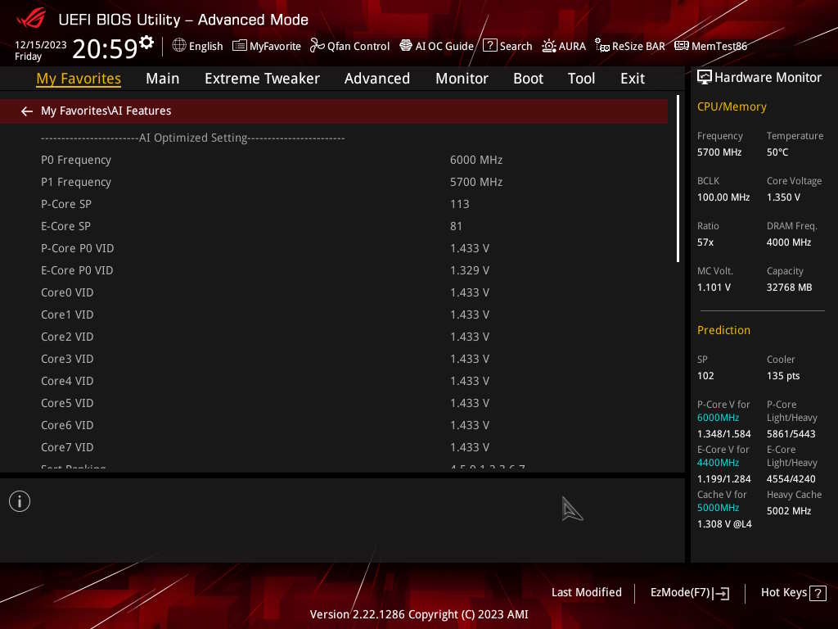This screenshot has height=629, width=838.
Task: Click My Favorites\AI Features breadcrumb
Action: (x=106, y=111)
